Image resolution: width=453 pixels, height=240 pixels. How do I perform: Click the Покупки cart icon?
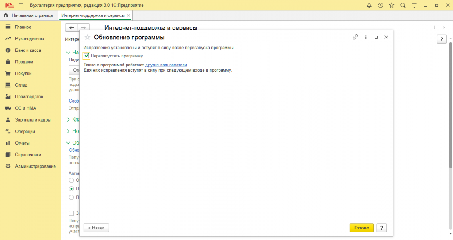(x=8, y=73)
